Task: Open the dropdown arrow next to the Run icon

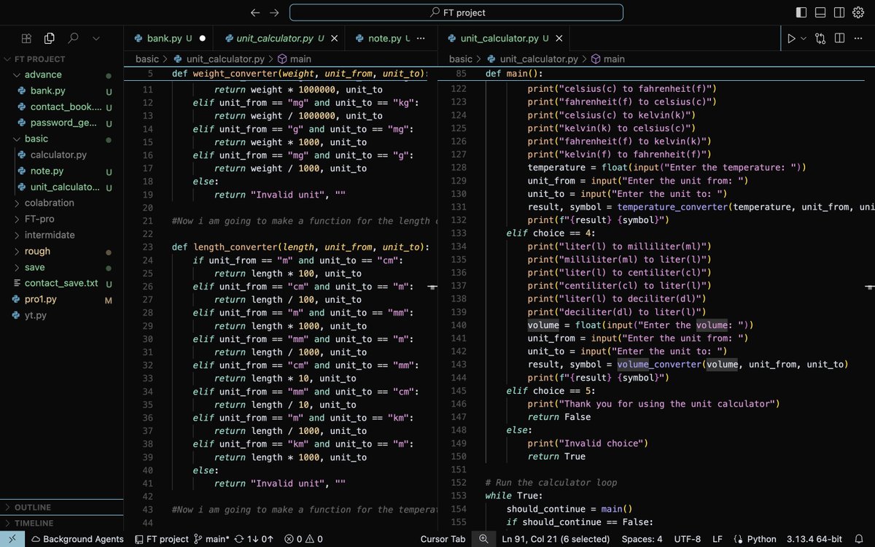Action: (804, 39)
